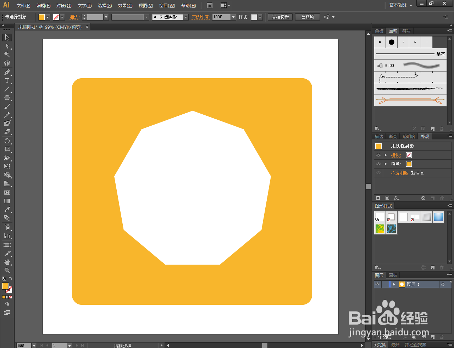Select the Paintbrush tool
Image resolution: width=454 pixels, height=348 pixels.
tap(7, 106)
